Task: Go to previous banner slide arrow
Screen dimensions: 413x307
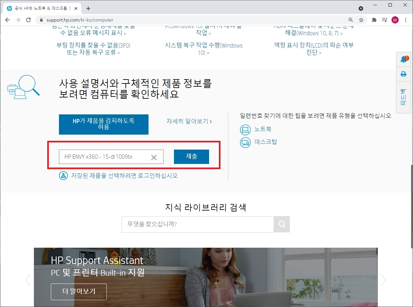Action: pyautogui.click(x=28, y=280)
